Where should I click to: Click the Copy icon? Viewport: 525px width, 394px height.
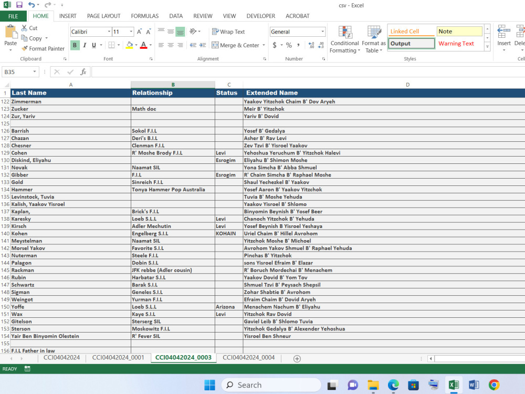pyautogui.click(x=24, y=38)
